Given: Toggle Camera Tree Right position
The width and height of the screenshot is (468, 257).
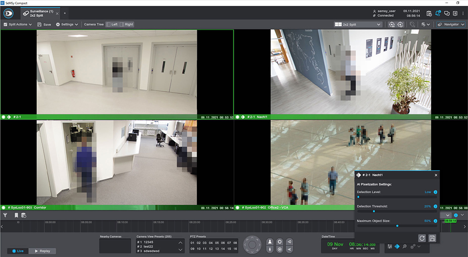Looking at the screenshot, I should pos(126,25).
